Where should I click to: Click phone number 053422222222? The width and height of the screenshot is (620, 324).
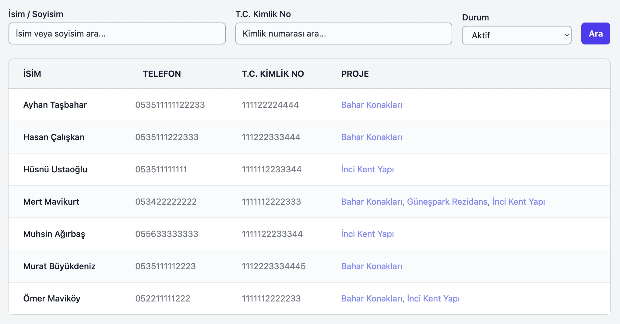click(166, 202)
